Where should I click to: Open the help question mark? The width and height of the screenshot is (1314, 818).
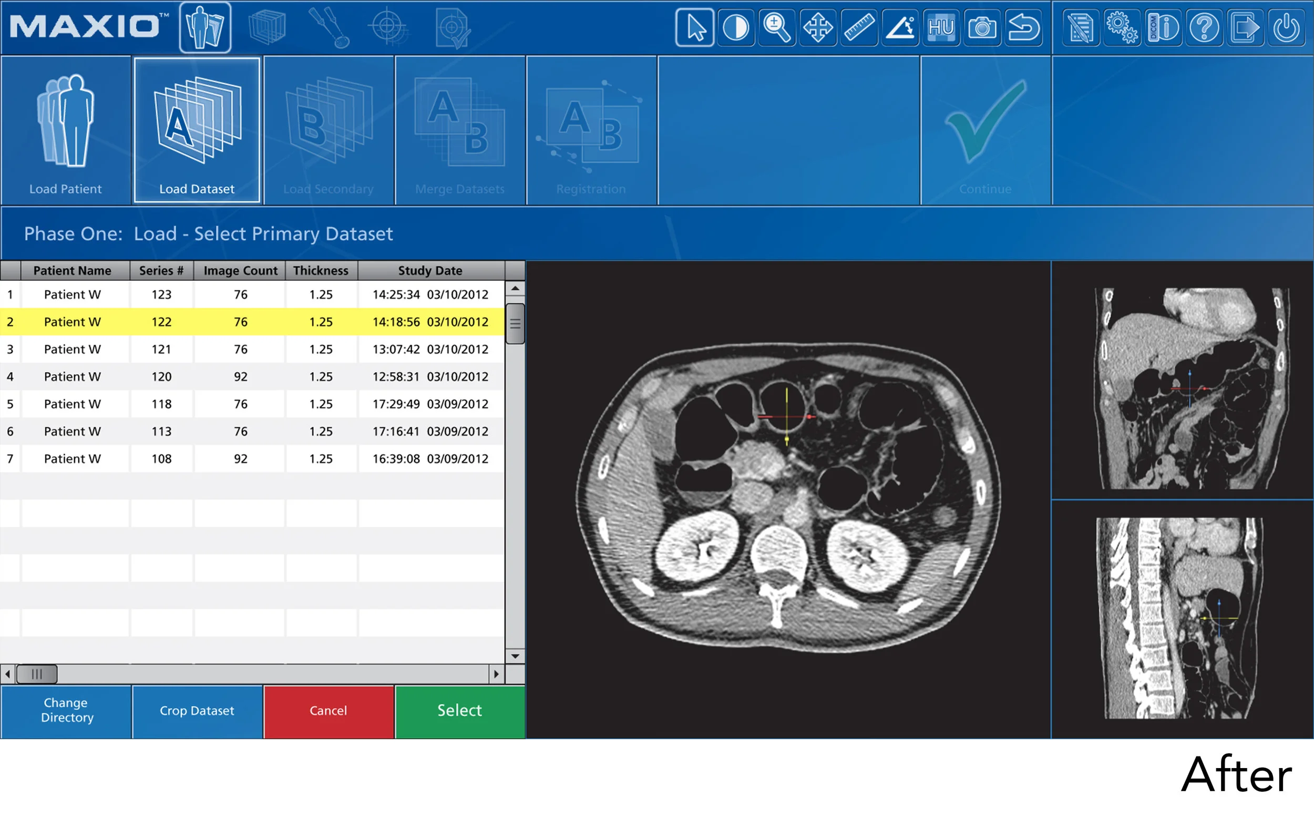1204,27
